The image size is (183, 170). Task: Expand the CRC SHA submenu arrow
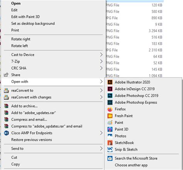101,68
